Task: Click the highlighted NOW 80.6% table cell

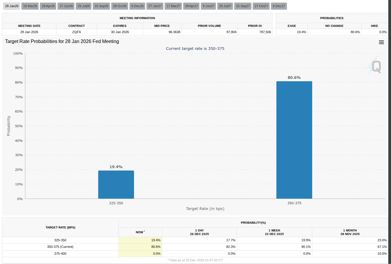Action: click(140, 247)
